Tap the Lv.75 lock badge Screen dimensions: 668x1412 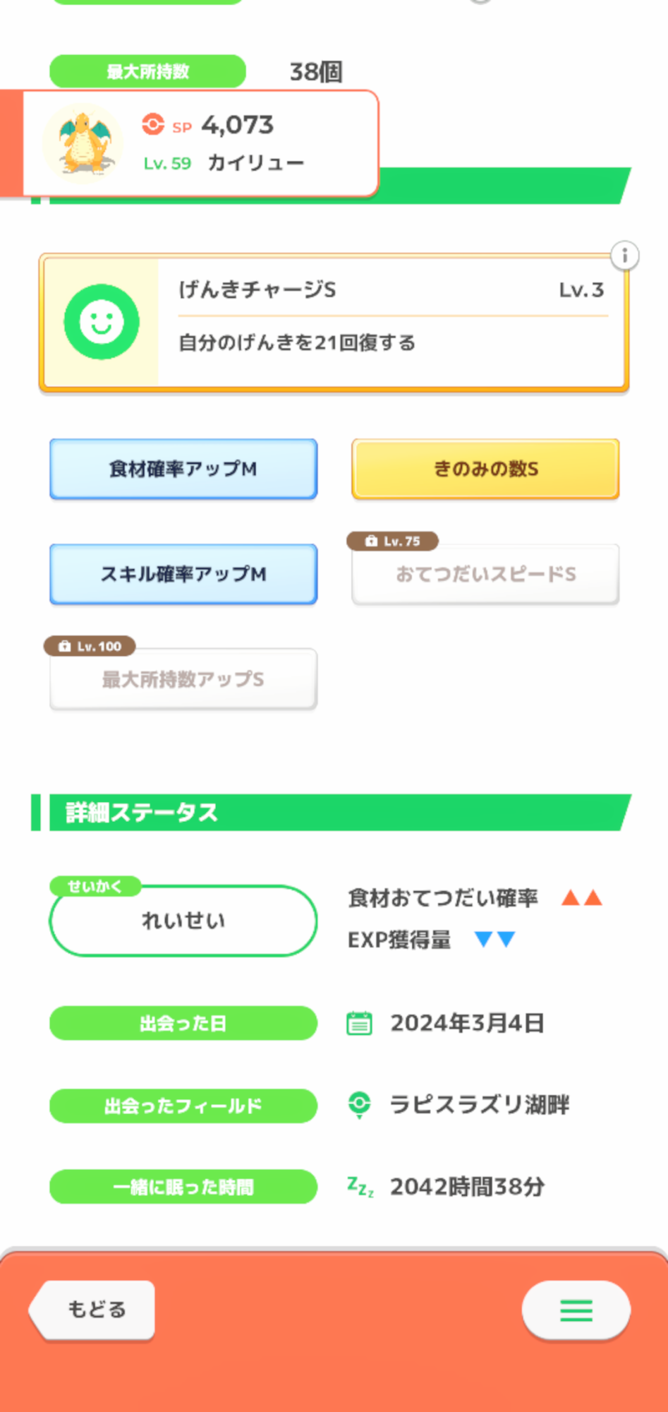pos(392,542)
